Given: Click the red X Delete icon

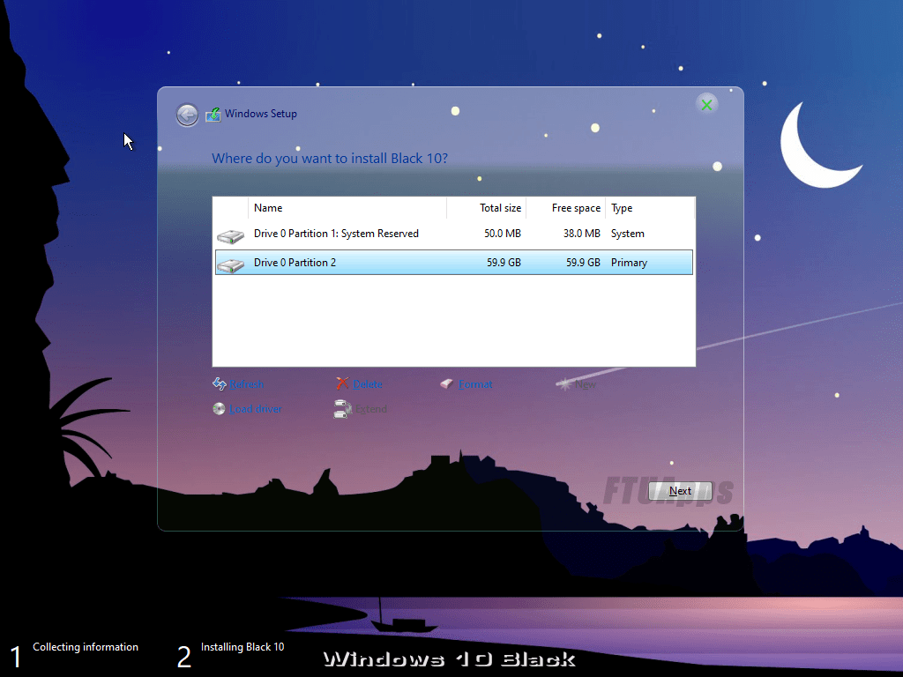Looking at the screenshot, I should (x=342, y=383).
